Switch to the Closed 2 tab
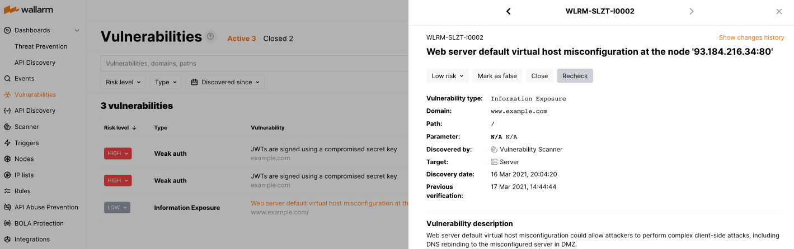Screen dimensions: 794x249 click(278, 39)
